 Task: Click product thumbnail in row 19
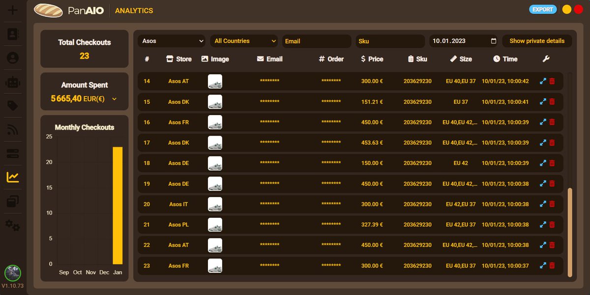(x=215, y=184)
